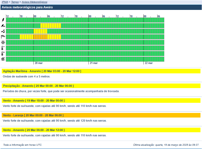Image resolution: width=202 pixels, height=149 pixels.
Task: Select Vento - Amarelo header starting 19 Mar 18:00
Action: [34, 101]
